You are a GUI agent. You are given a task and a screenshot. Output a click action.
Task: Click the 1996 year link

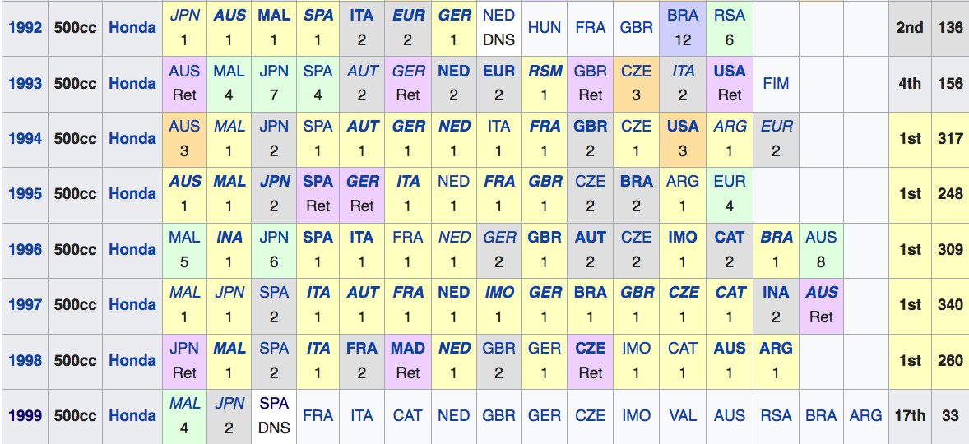(25, 249)
